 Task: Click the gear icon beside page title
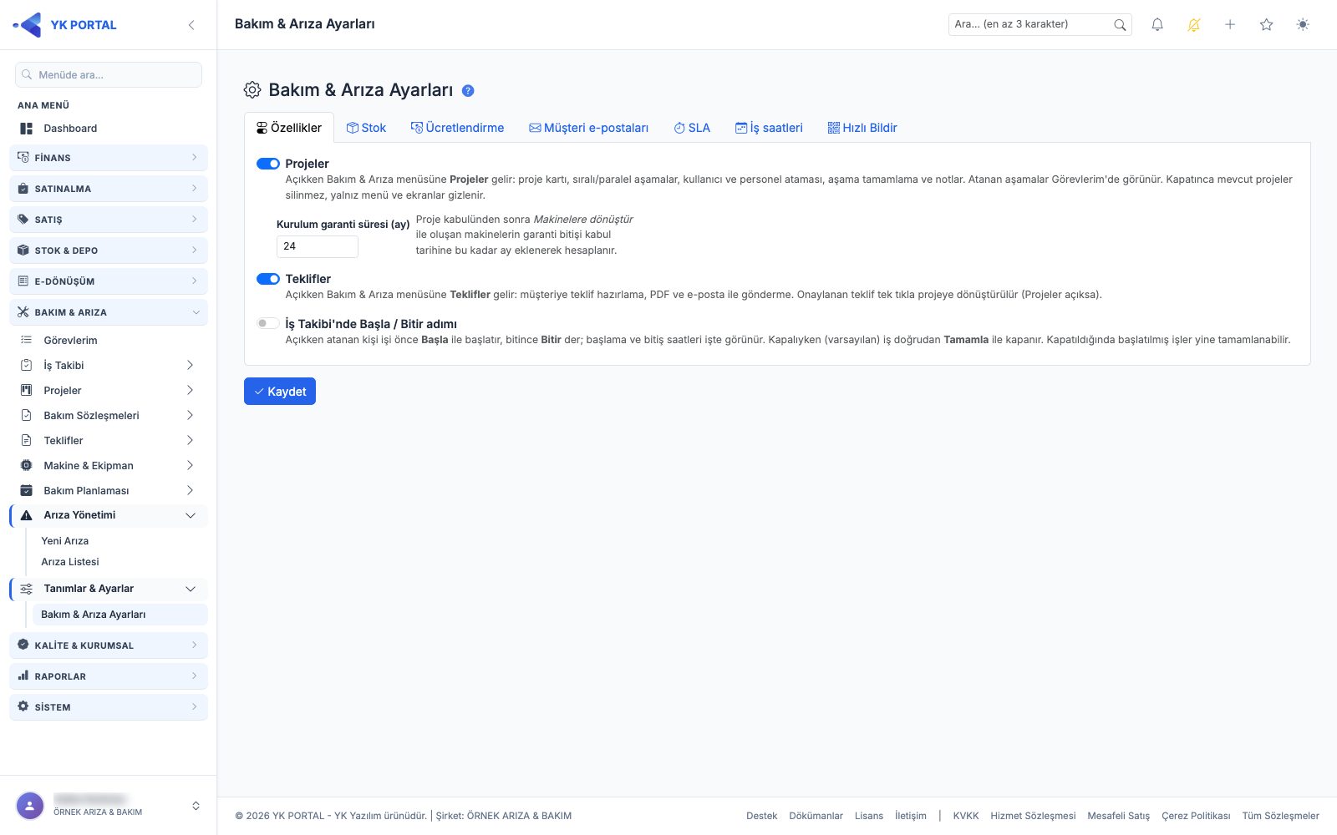click(x=252, y=90)
